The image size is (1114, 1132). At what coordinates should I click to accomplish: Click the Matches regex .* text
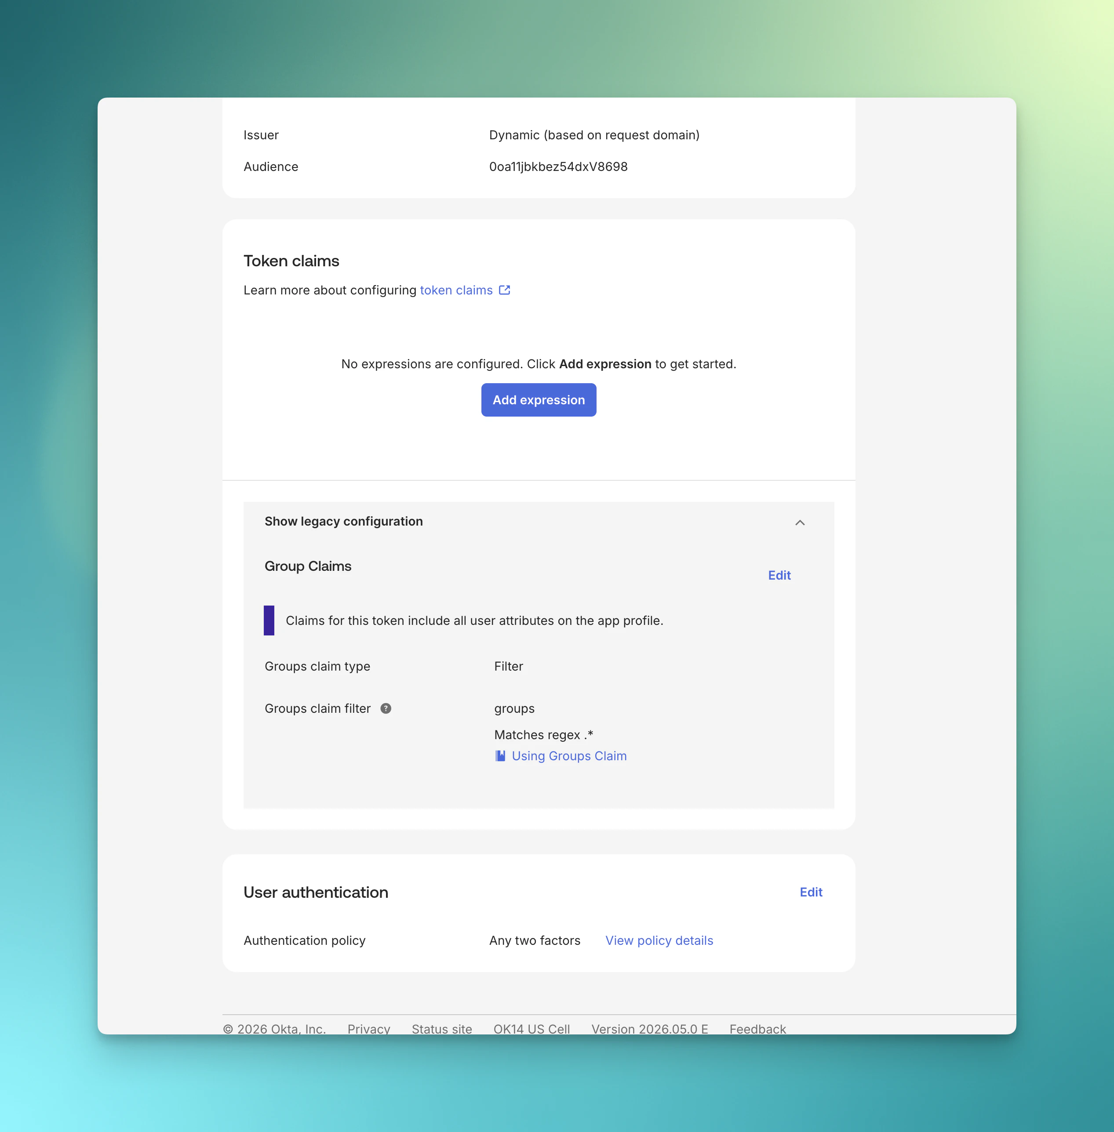[543, 735]
